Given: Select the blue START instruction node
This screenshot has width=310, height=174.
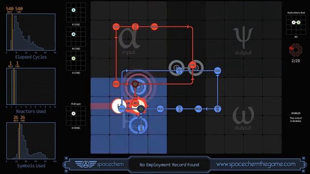Looking at the screenshot, I should point(198,109).
